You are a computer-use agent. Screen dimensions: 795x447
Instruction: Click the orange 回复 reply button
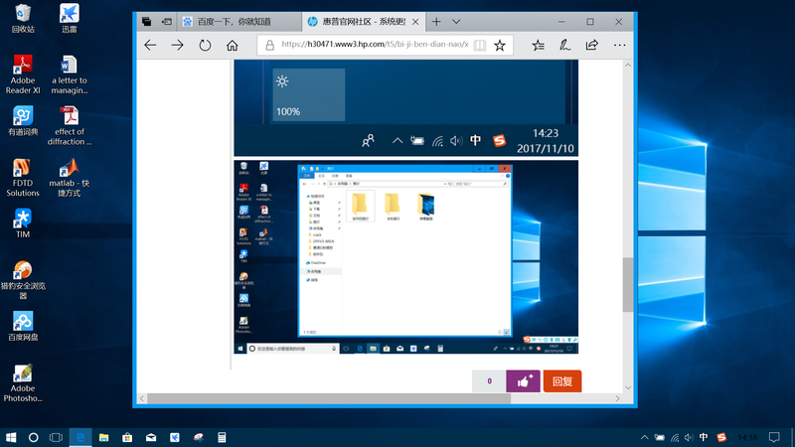tap(561, 380)
